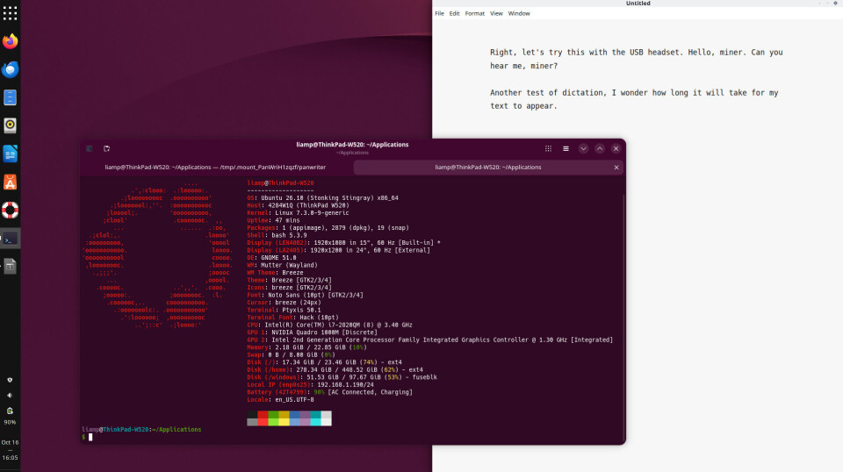843x472 pixels.
Task: Click the terminal prompt cursor line
Action: click(x=90, y=438)
